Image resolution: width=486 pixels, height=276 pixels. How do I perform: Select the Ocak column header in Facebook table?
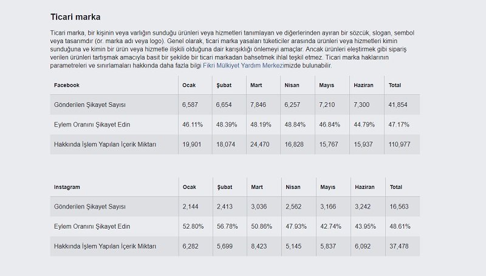pyautogui.click(x=189, y=85)
